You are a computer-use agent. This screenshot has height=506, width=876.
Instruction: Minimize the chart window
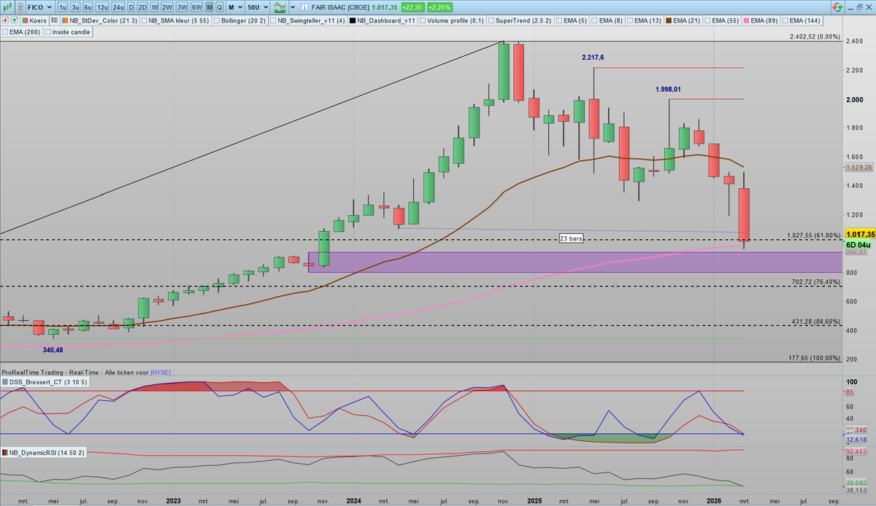(851, 9)
